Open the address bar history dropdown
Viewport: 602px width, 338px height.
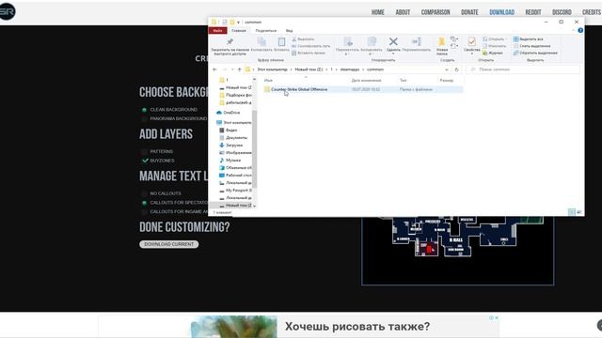click(x=446, y=69)
